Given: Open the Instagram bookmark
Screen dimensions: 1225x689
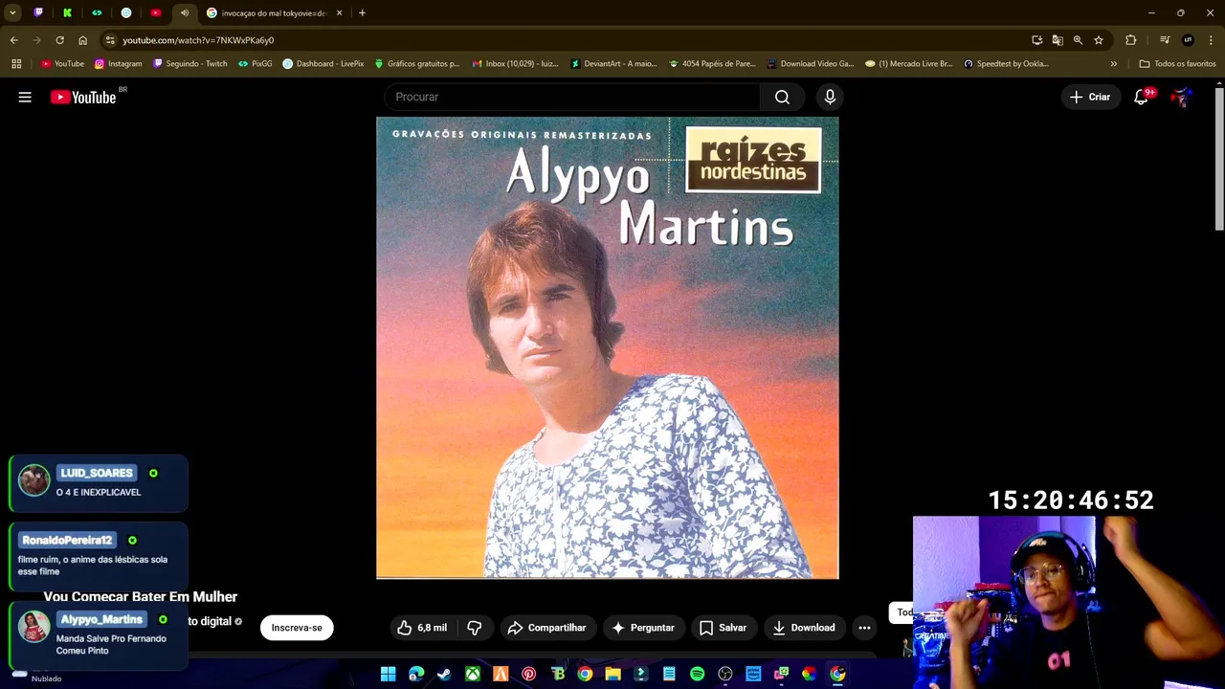Looking at the screenshot, I should pyautogui.click(x=118, y=64).
